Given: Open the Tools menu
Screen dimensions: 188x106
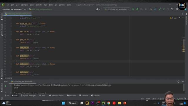Looking at the screenshot, I should tap(51, 5).
